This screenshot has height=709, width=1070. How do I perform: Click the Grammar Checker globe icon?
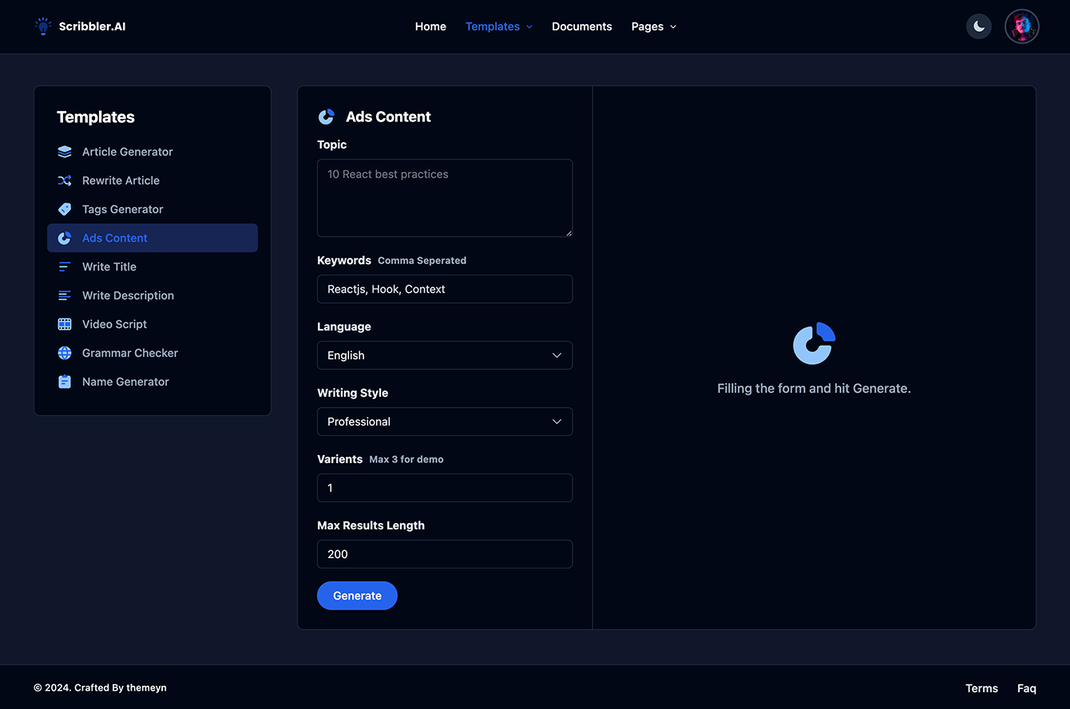[x=65, y=353]
